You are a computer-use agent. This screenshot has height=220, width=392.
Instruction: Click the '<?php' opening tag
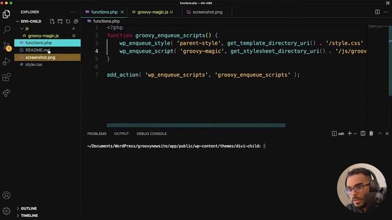pyautogui.click(x=115, y=28)
